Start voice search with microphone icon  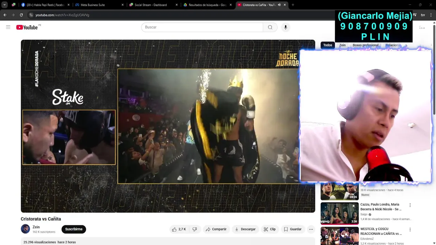pos(285,27)
